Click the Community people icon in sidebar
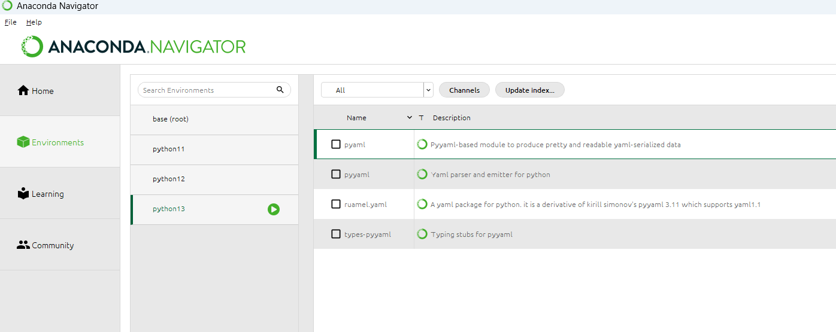Screen dimensions: 836x332 coord(23,245)
